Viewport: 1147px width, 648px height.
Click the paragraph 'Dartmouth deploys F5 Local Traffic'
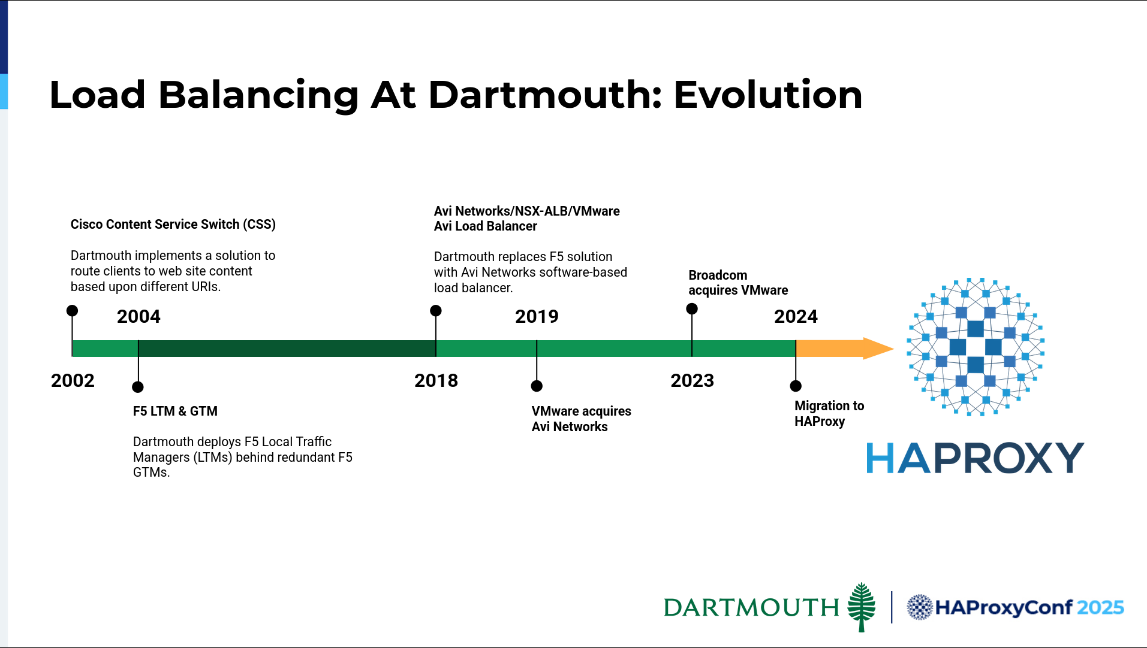[243, 457]
